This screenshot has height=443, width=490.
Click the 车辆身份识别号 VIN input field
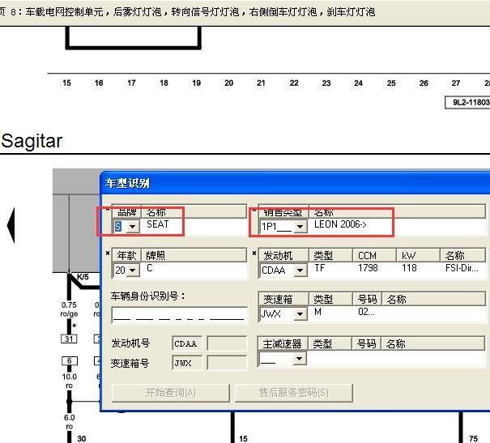point(179,315)
